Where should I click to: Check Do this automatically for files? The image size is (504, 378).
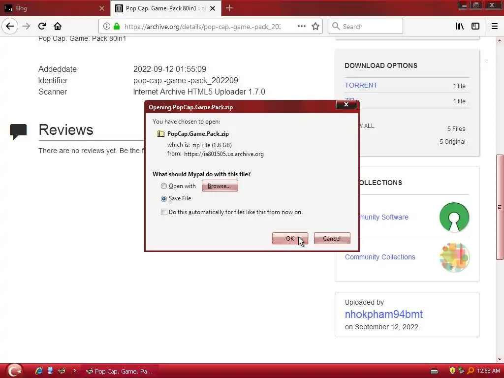pos(164,212)
